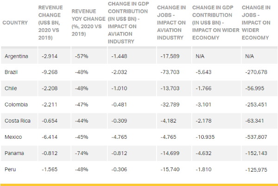278x186 pixels.
Task: Click the Peru row label
Action: point(10,169)
